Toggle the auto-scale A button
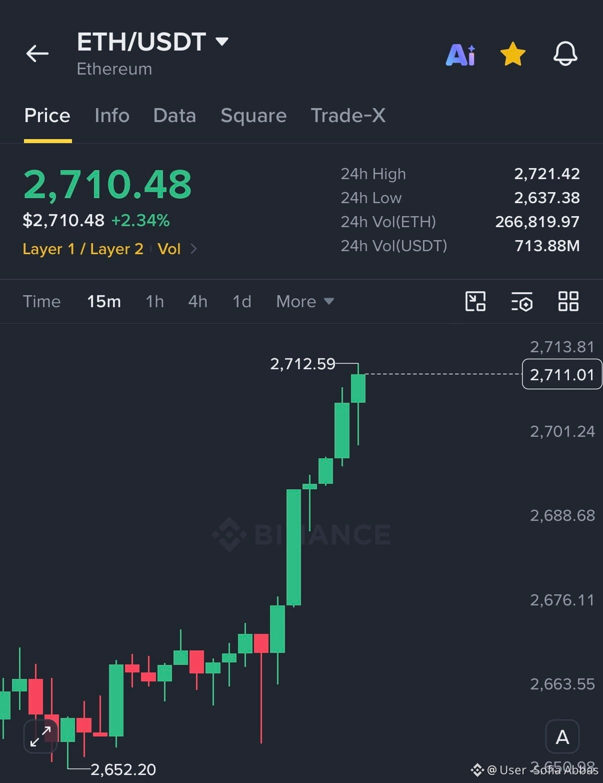Image resolution: width=603 pixels, height=783 pixels. click(562, 736)
